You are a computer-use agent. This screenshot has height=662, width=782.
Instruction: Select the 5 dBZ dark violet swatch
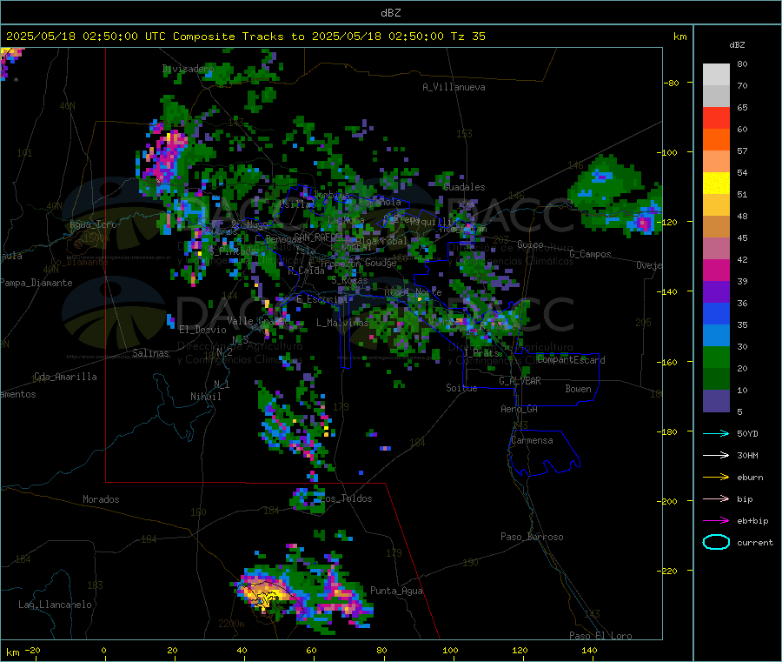click(716, 401)
